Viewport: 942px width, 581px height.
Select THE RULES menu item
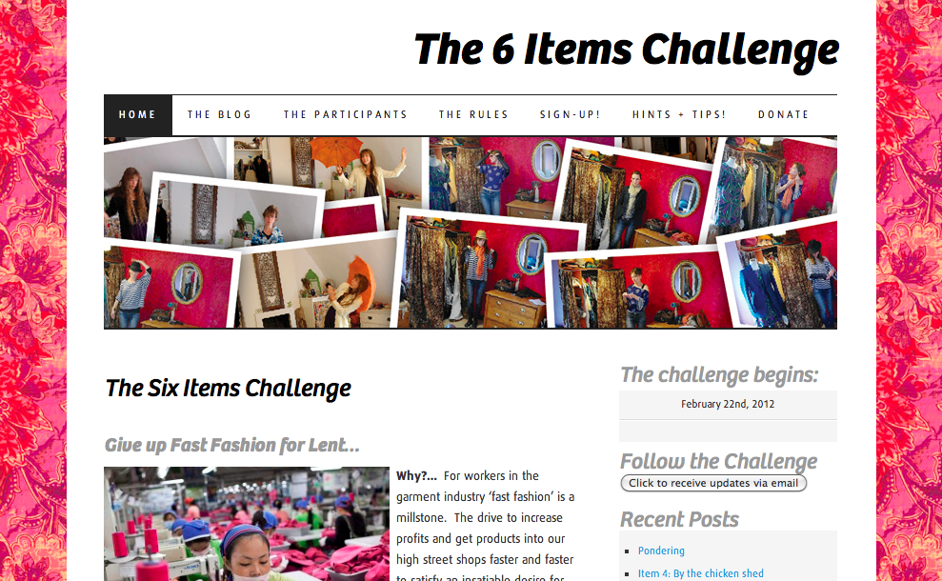coord(473,114)
